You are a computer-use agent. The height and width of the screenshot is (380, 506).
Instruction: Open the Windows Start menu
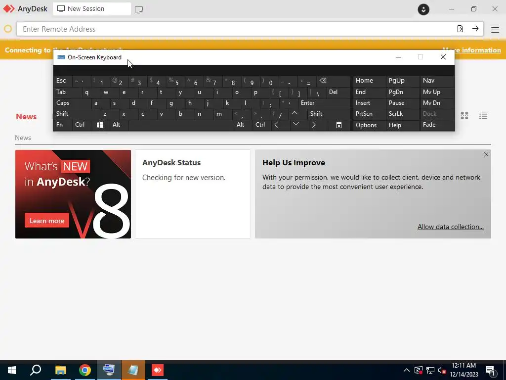click(12, 370)
